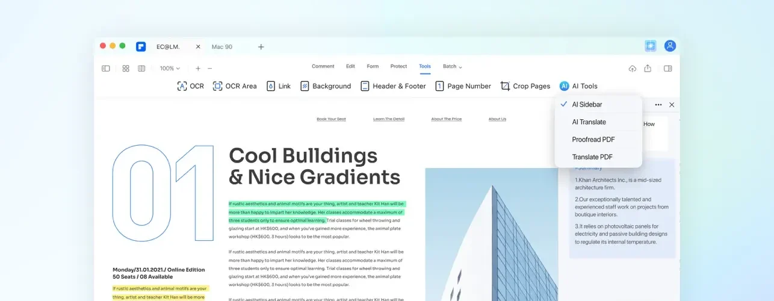
Task: Select the Crop Pages tool
Action: tap(525, 86)
